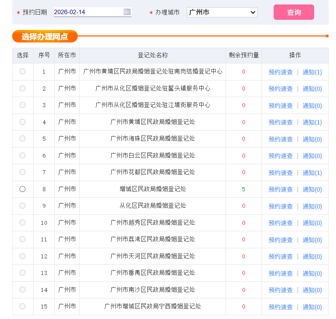Open 预约速查 for 广州市增城区民政局宁西婚姻登记处
Image resolution: width=336 pixels, height=319 pixels.
(x=281, y=306)
